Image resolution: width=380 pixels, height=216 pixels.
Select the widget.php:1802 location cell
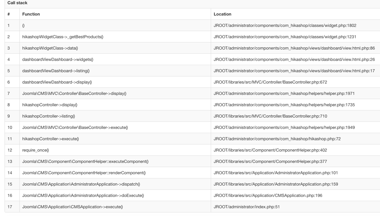point(285,26)
